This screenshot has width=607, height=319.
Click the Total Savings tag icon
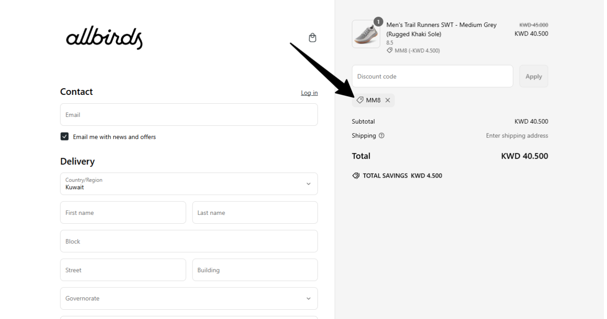[356, 175]
